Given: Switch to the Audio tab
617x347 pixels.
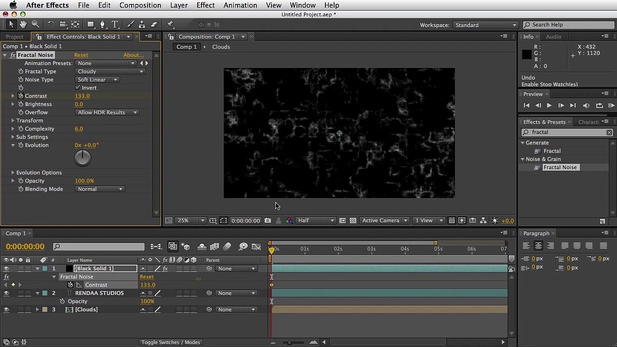Looking at the screenshot, I should [x=553, y=37].
